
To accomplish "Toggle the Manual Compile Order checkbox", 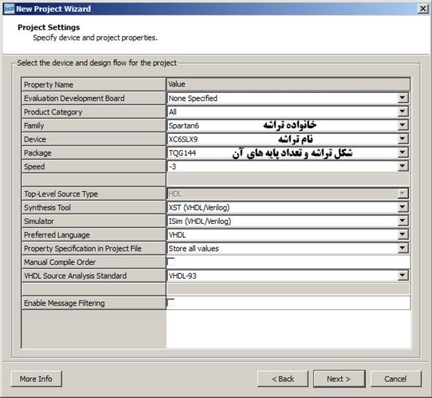I will coord(171,261).
